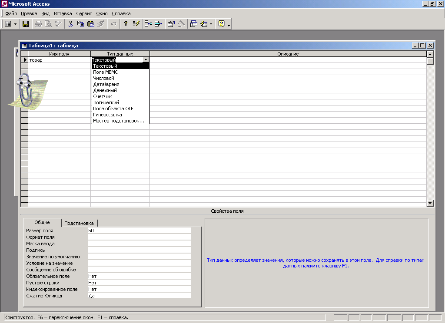Click the Spelling check icon
This screenshot has width=445, height=323.
click(x=58, y=24)
